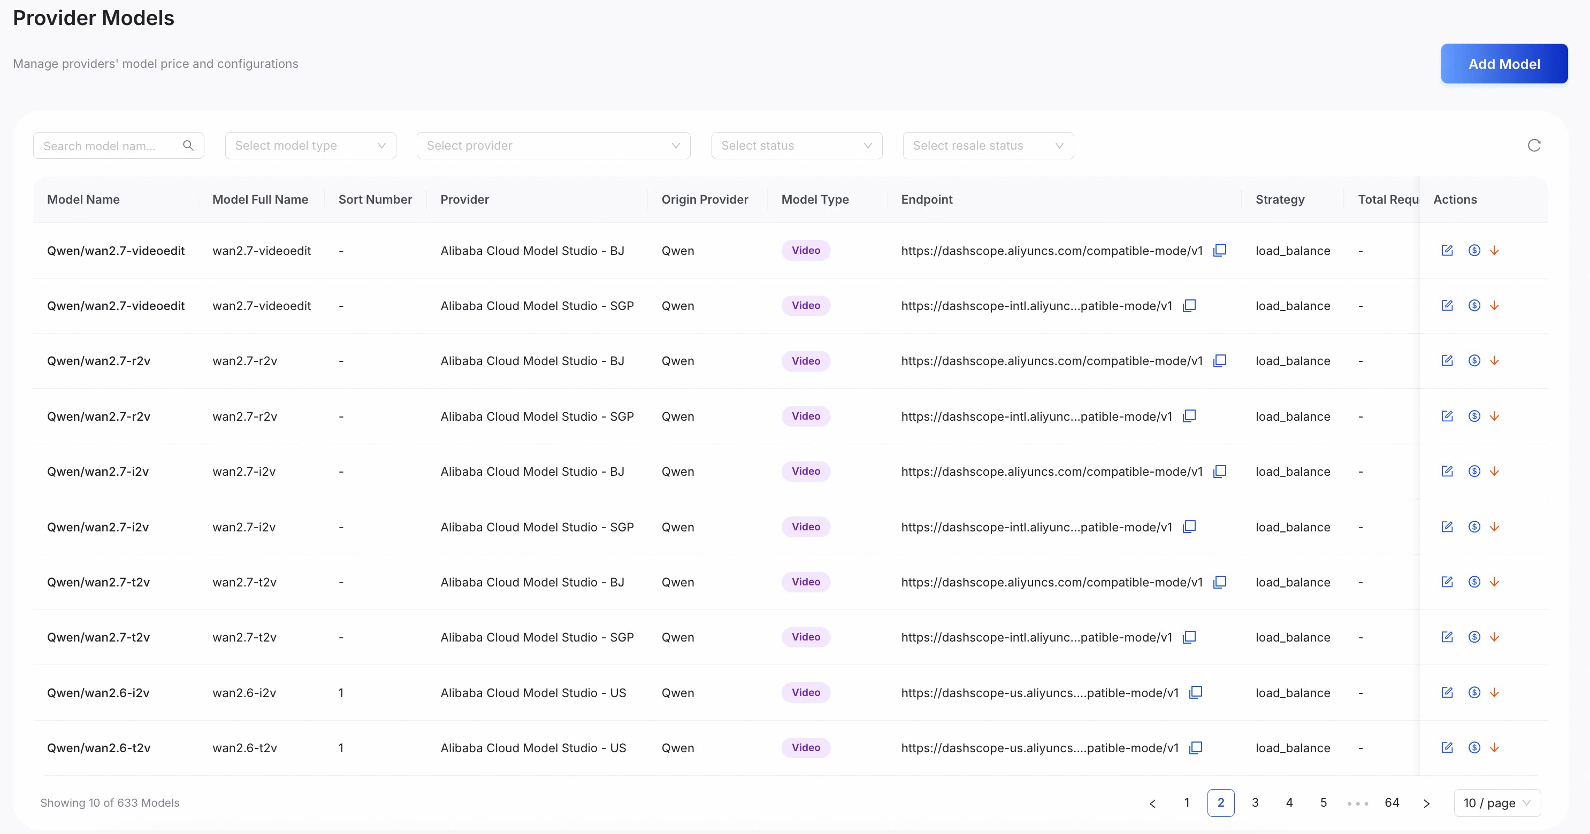Click the refresh icon above the table
The height and width of the screenshot is (834, 1590).
tap(1534, 145)
